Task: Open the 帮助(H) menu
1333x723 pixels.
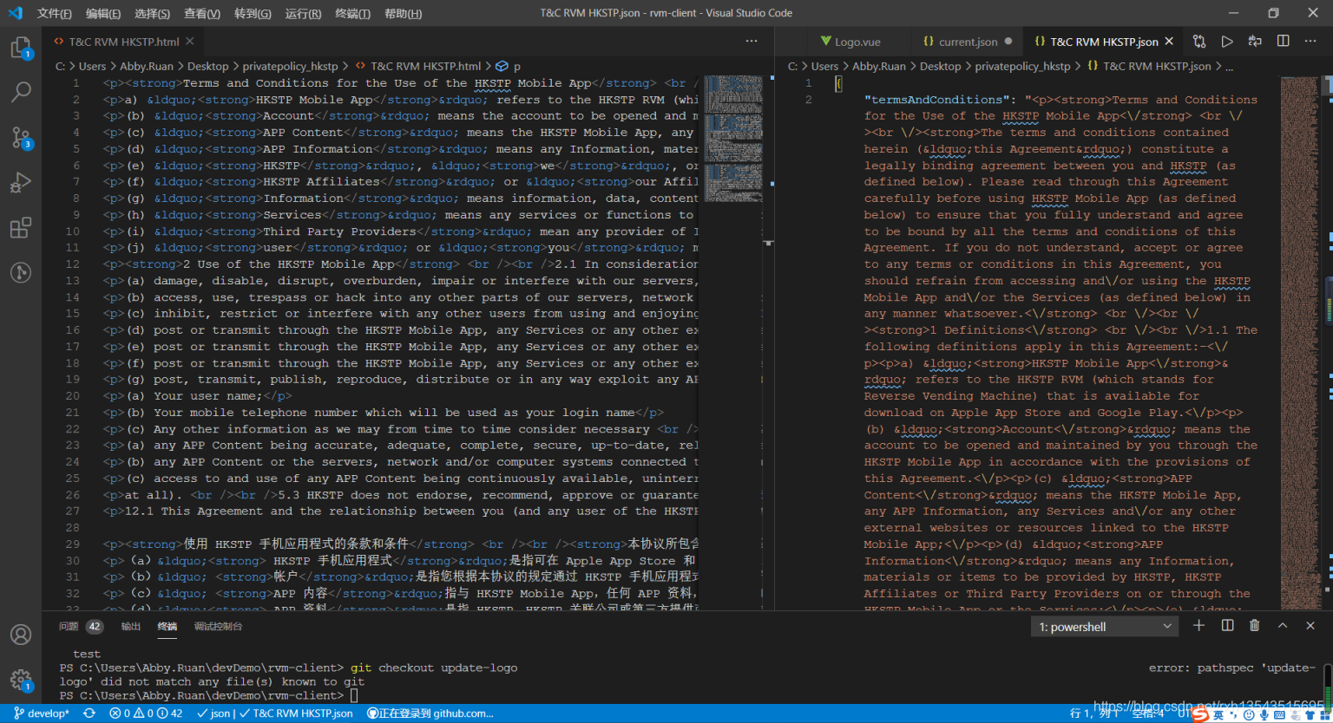Action: tap(403, 13)
